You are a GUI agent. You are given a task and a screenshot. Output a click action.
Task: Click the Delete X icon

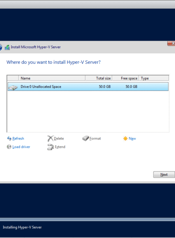pos(50,138)
